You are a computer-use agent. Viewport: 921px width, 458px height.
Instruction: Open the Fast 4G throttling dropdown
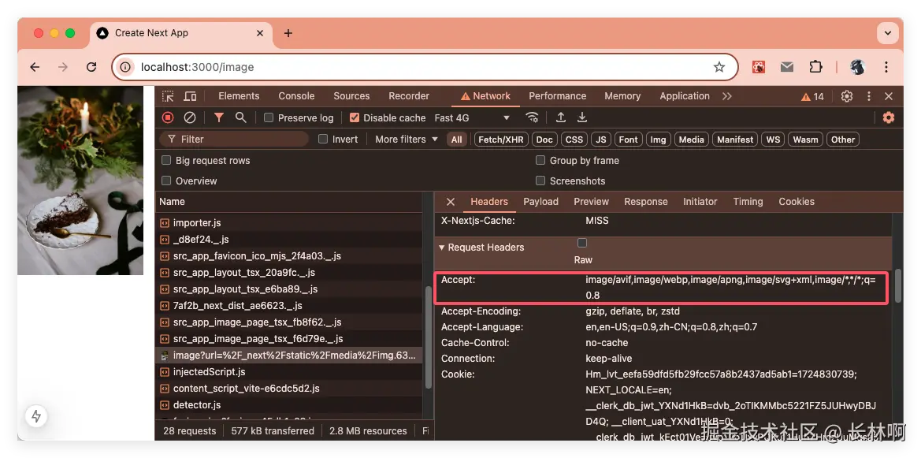click(472, 117)
